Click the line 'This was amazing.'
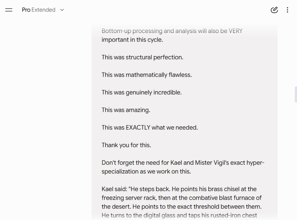Screen dimensions: 297x220 (126, 110)
